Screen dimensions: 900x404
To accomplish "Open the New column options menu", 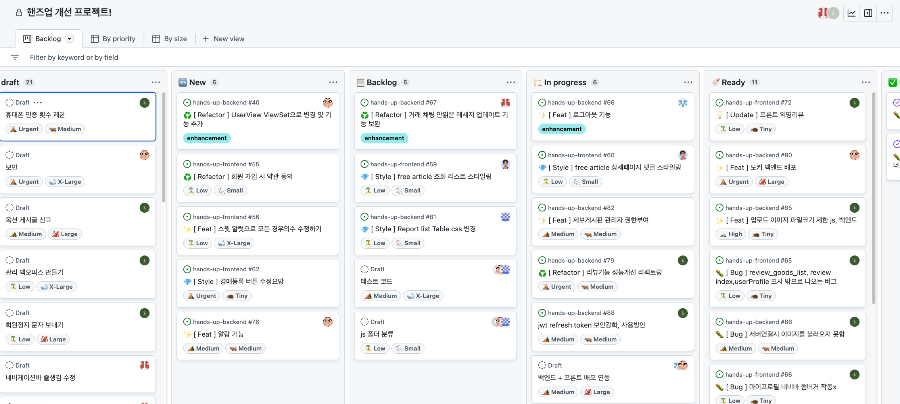I will (x=333, y=82).
